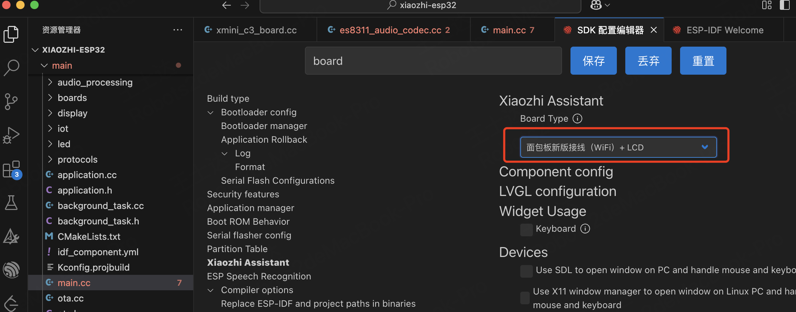Open the Search view icon
Screen dimensions: 796x312
[x=11, y=67]
